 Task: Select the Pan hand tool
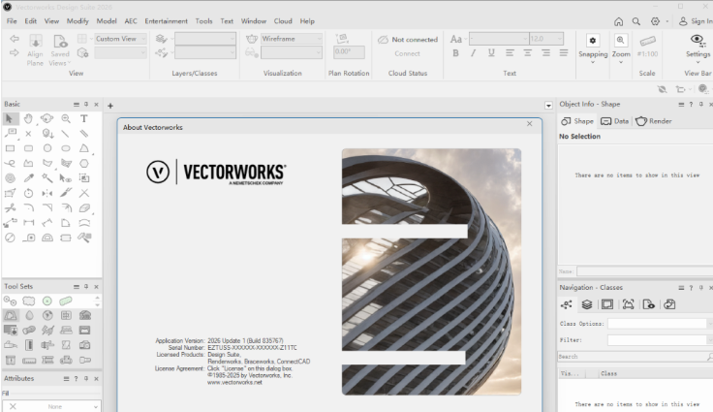29,118
